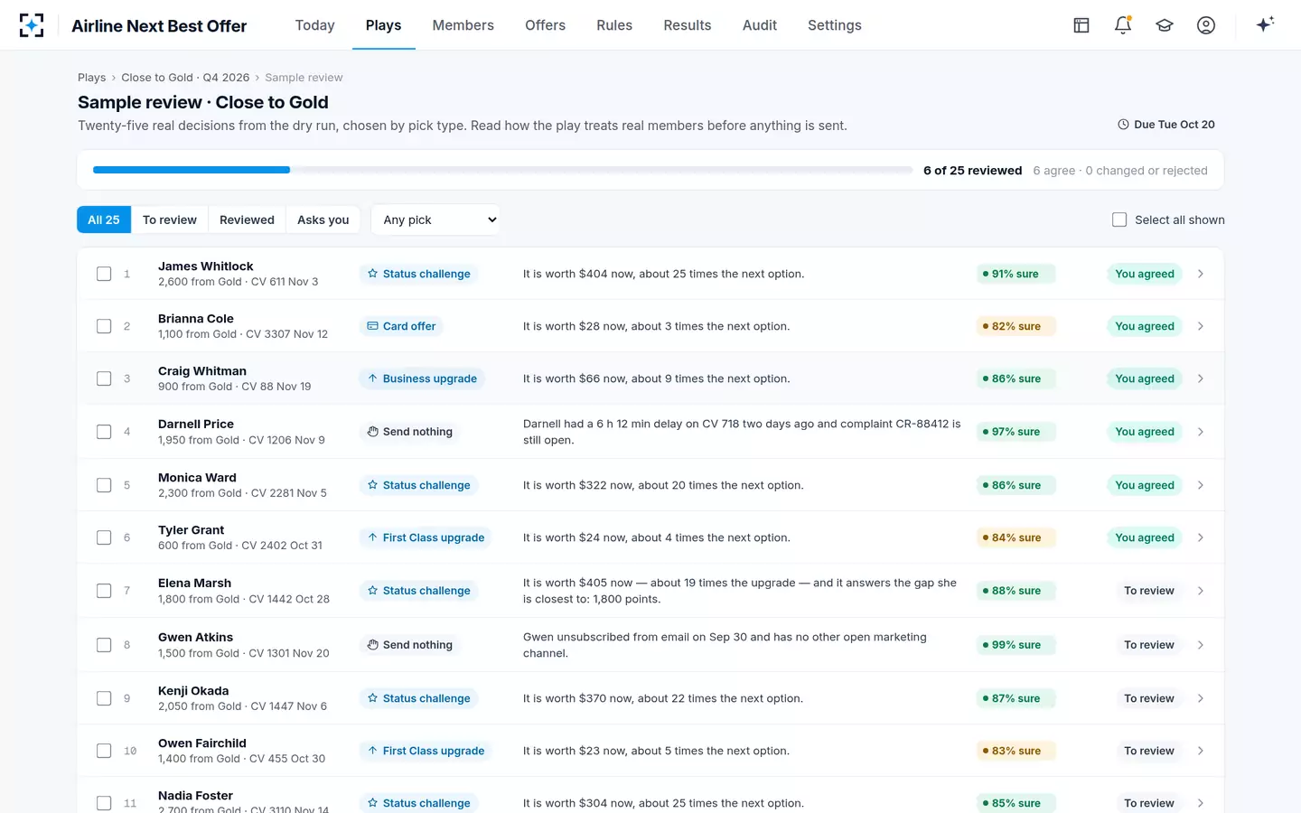Tick the Select all shown checkbox
Image resolution: width=1301 pixels, height=813 pixels.
click(1119, 220)
